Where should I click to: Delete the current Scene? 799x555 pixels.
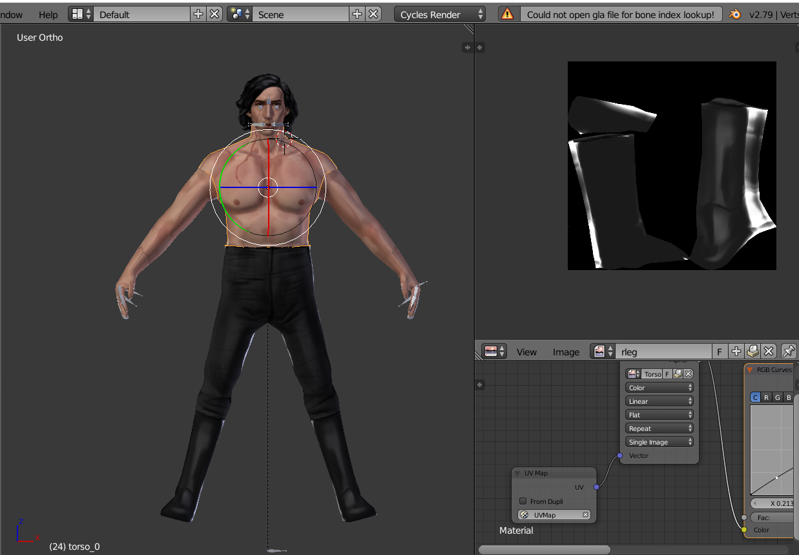coord(373,14)
